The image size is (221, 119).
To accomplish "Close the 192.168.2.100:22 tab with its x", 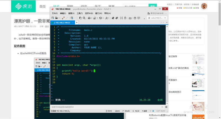I will [x=73, y=23].
